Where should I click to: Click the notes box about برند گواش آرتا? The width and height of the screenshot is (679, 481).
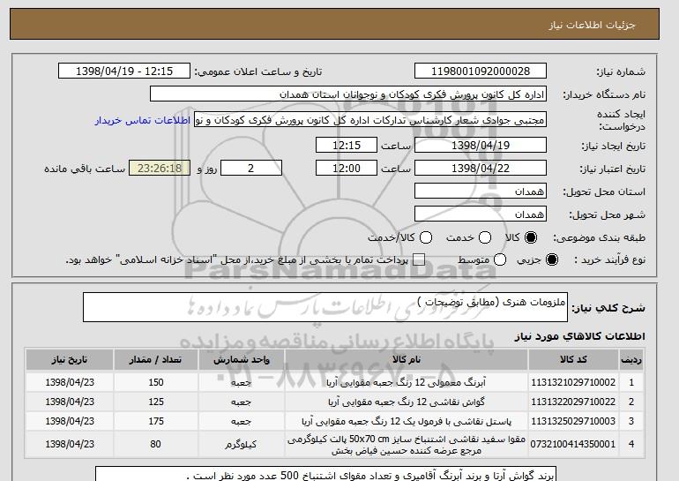click(x=325, y=474)
